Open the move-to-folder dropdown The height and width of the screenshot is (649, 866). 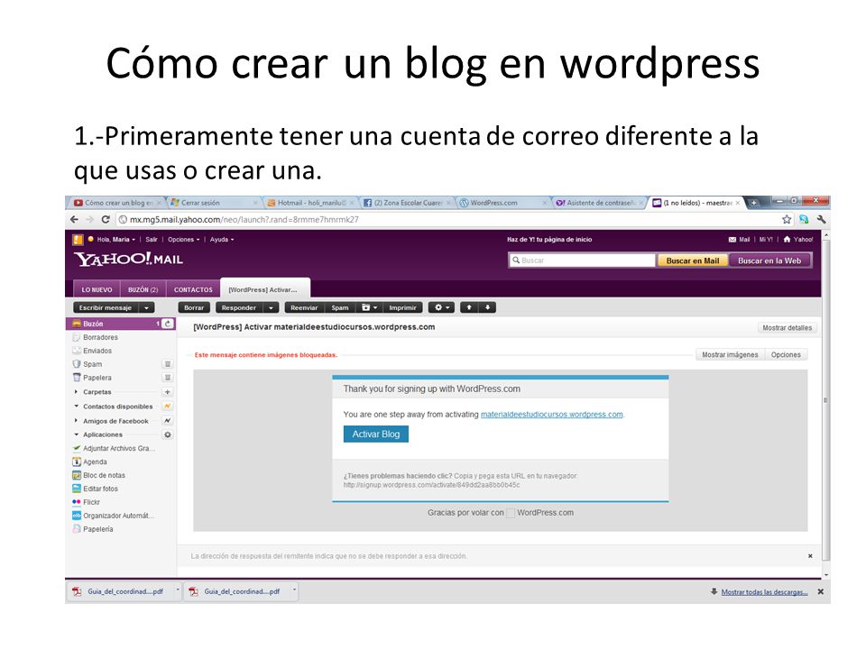(x=370, y=307)
